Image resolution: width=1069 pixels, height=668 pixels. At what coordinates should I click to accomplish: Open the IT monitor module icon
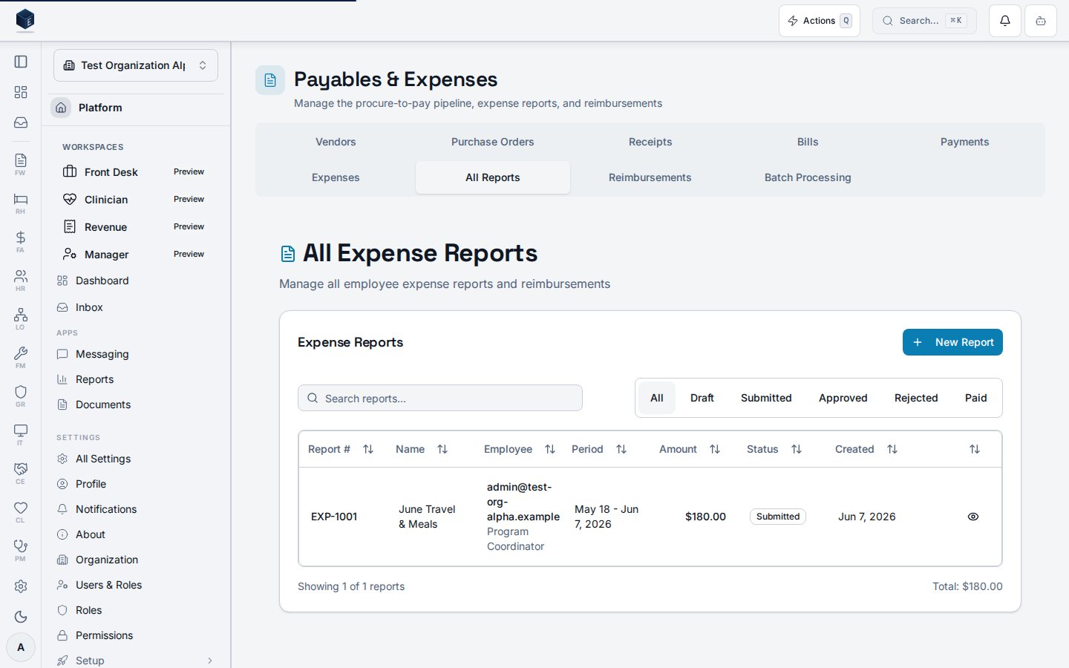tap(21, 434)
